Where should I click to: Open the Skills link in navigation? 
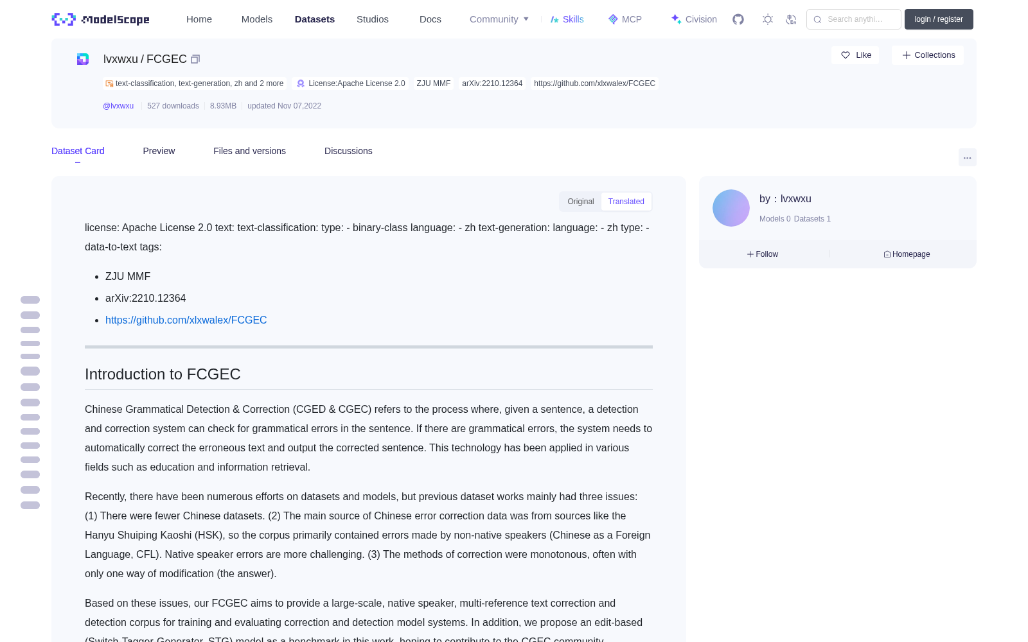tap(567, 19)
